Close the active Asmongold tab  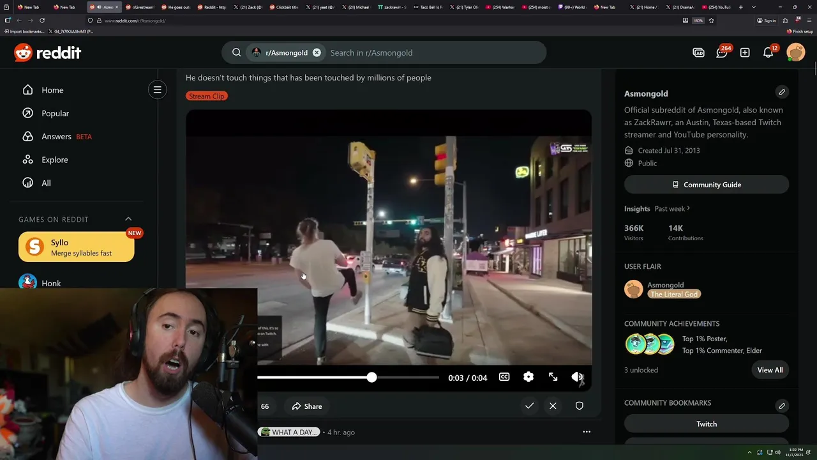tap(116, 7)
